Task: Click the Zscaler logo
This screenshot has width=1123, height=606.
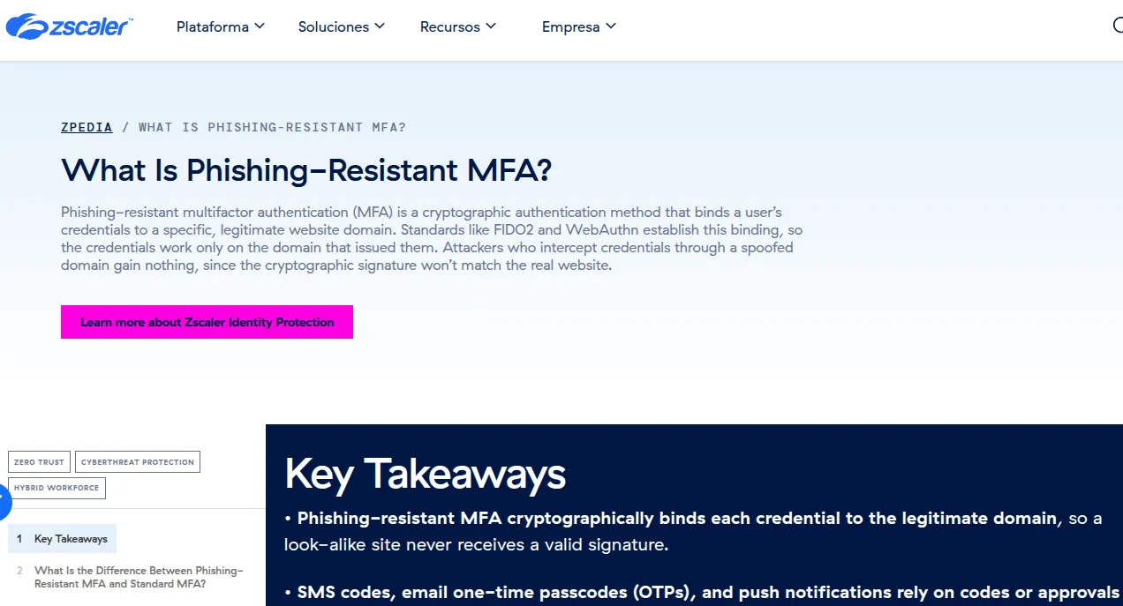Action: (x=69, y=26)
